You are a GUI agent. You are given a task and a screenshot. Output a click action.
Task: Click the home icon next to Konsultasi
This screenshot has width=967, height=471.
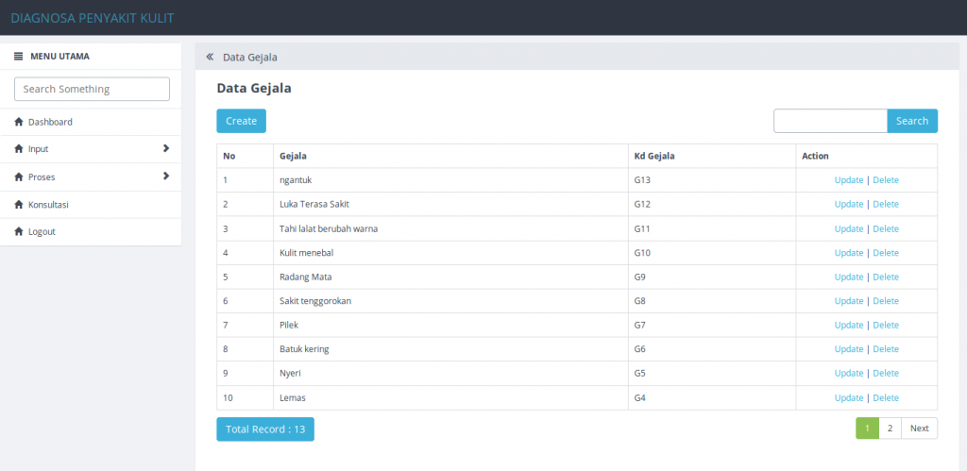[19, 205]
